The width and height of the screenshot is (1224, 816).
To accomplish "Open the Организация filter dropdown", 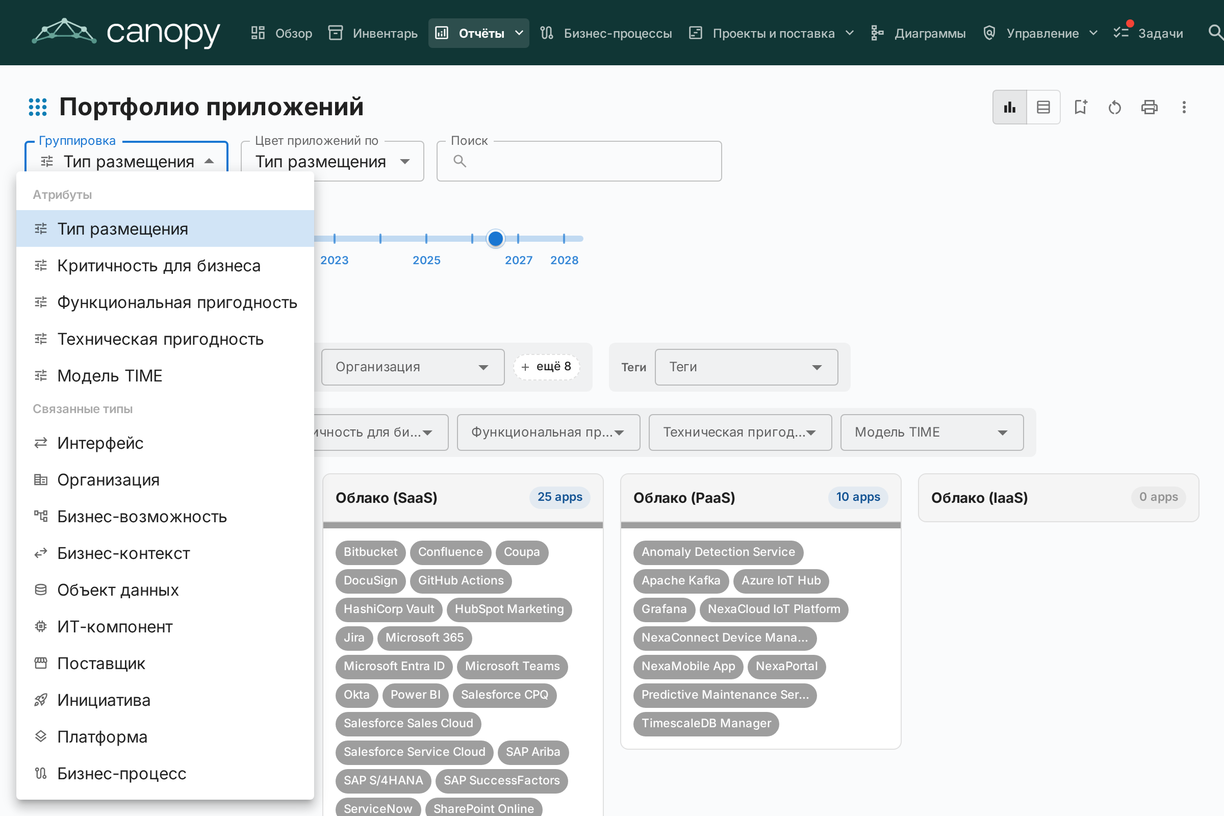I will tap(413, 367).
